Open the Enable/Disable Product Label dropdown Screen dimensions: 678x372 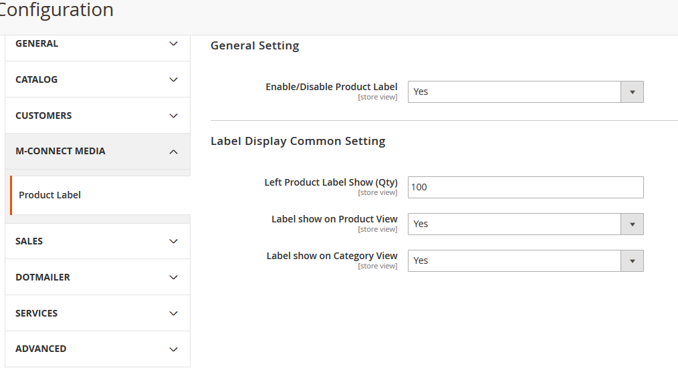pos(525,92)
